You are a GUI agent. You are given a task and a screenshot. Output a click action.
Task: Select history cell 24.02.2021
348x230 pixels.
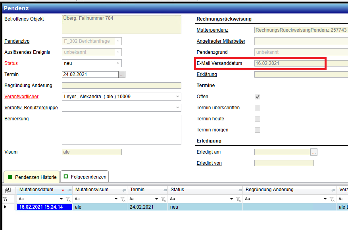pyautogui.click(x=147, y=207)
